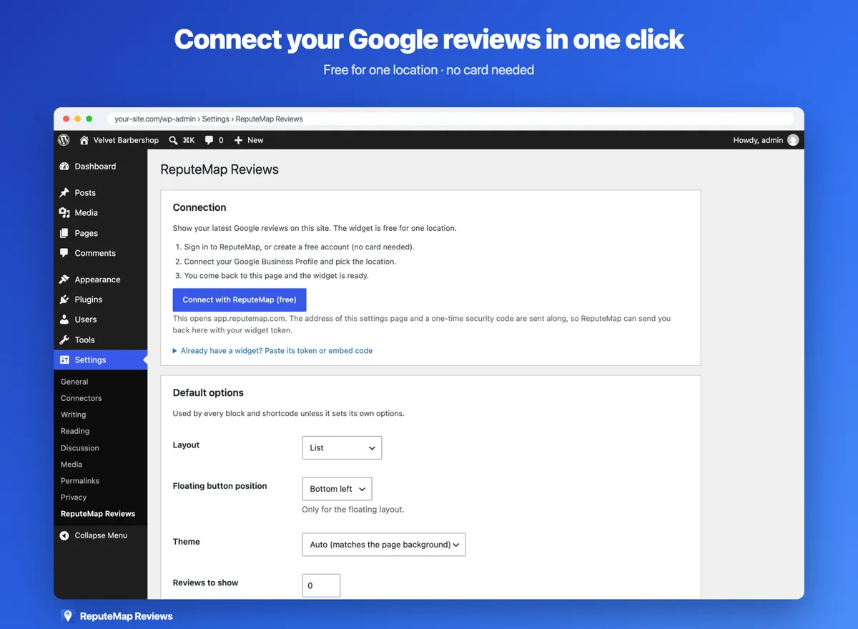
Task: Open the Theme dropdown
Action: (x=384, y=545)
